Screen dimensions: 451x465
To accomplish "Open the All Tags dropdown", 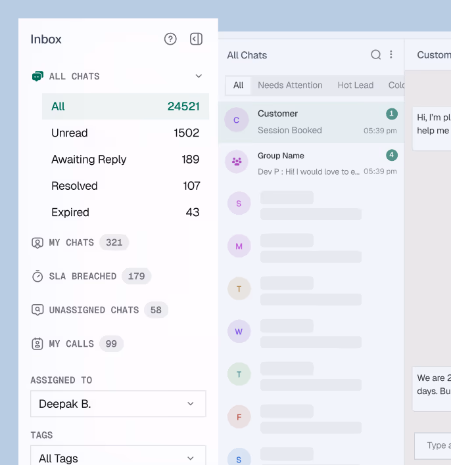I will coord(118,457).
